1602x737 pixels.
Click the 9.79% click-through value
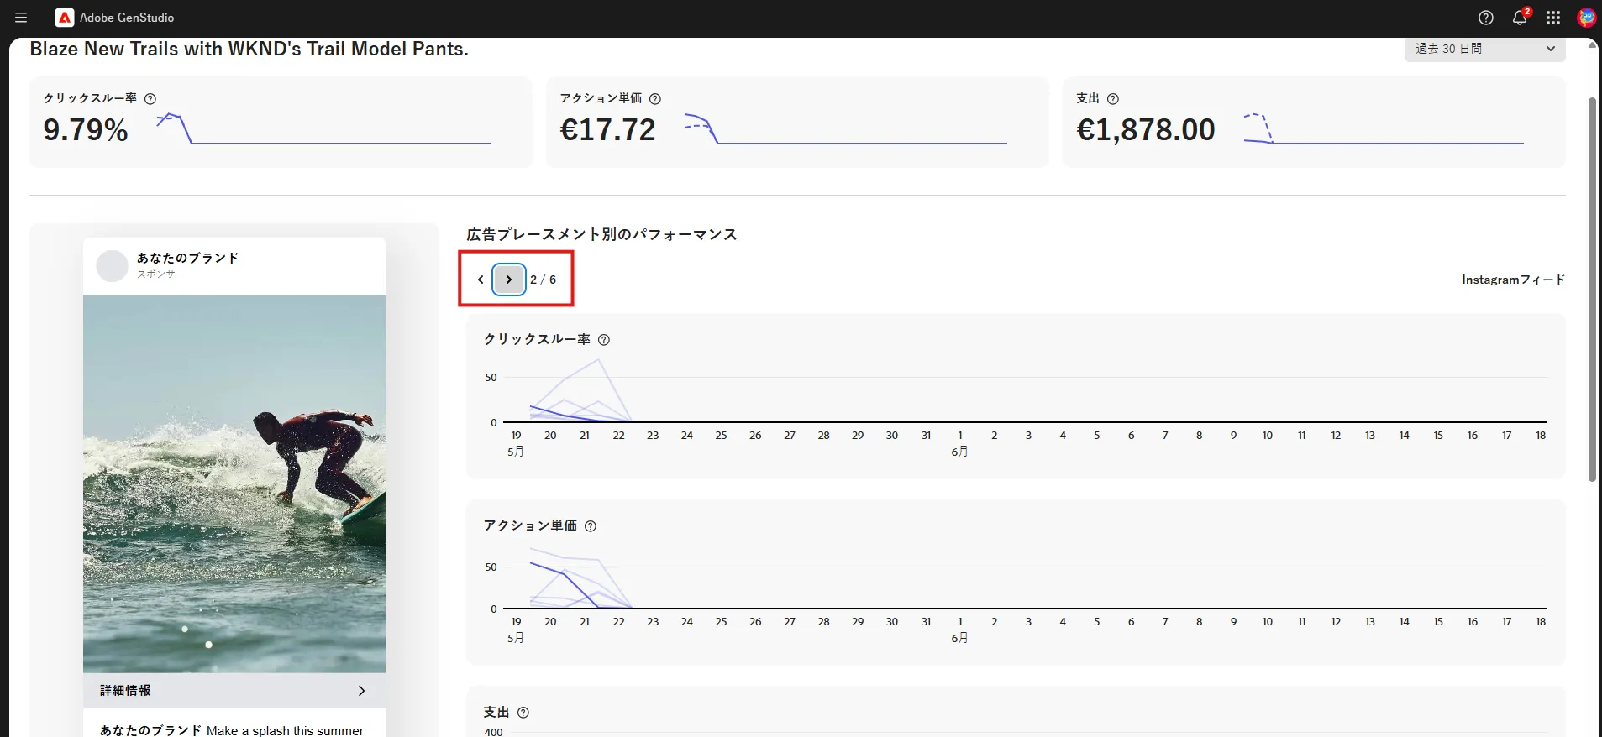pyautogui.click(x=86, y=130)
